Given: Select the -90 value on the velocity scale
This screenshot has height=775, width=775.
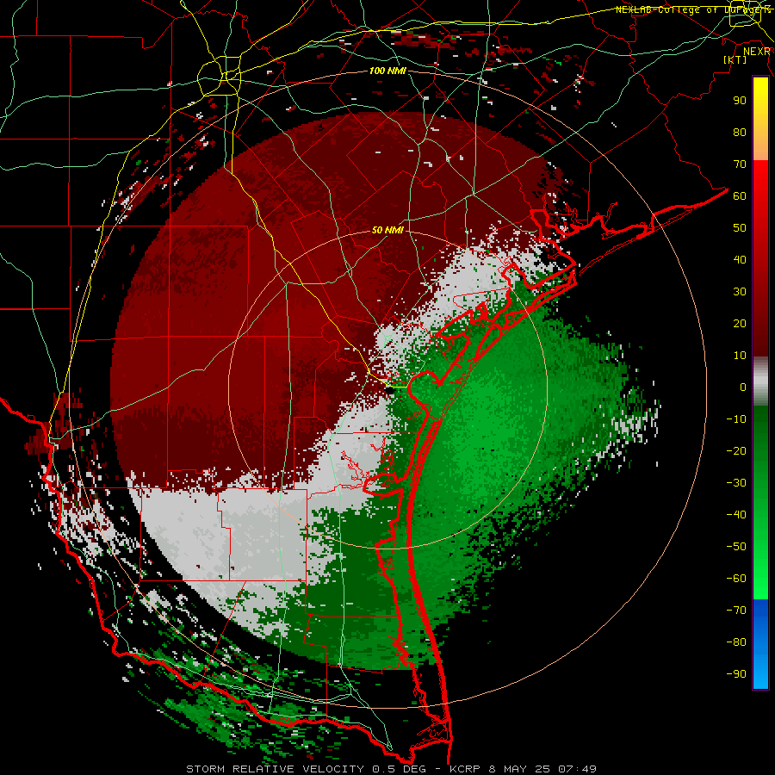Looking at the screenshot, I should pyautogui.click(x=736, y=674).
